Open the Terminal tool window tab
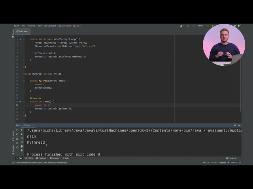Screen dimensions: 253x189 click(55, 158)
